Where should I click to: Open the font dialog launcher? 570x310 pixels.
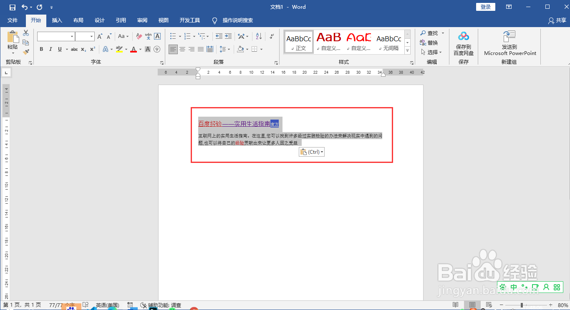pyautogui.click(x=162, y=63)
